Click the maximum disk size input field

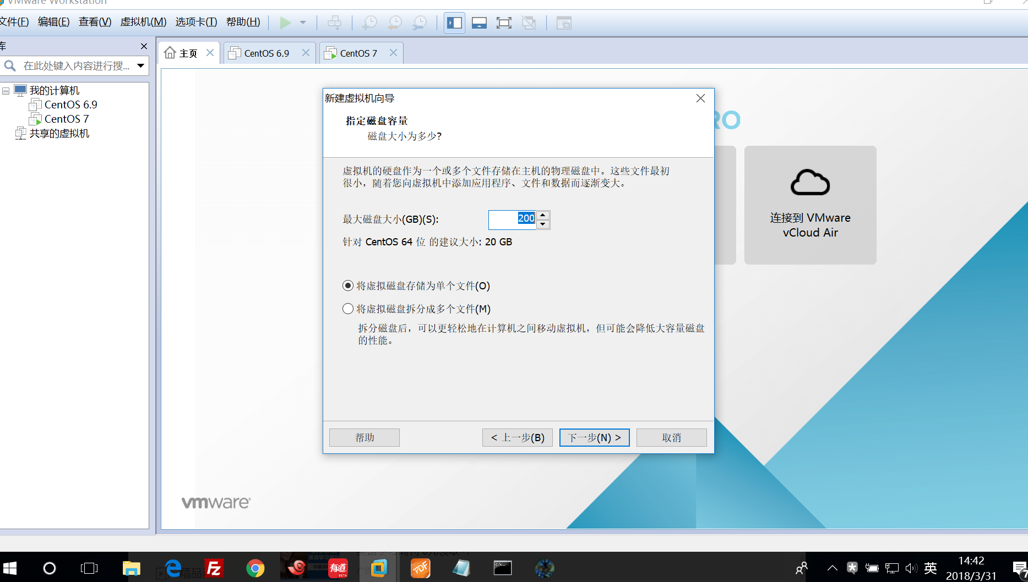point(512,219)
